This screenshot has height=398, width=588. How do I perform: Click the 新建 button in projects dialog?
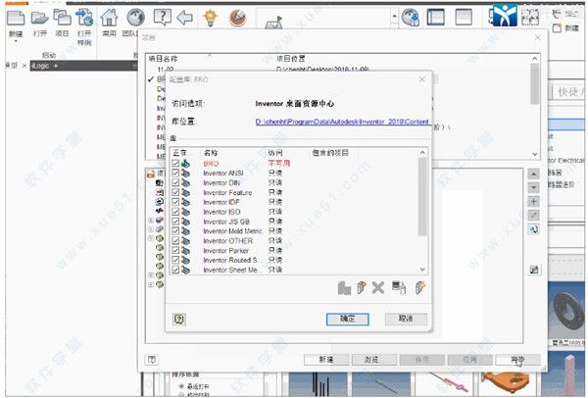click(326, 360)
